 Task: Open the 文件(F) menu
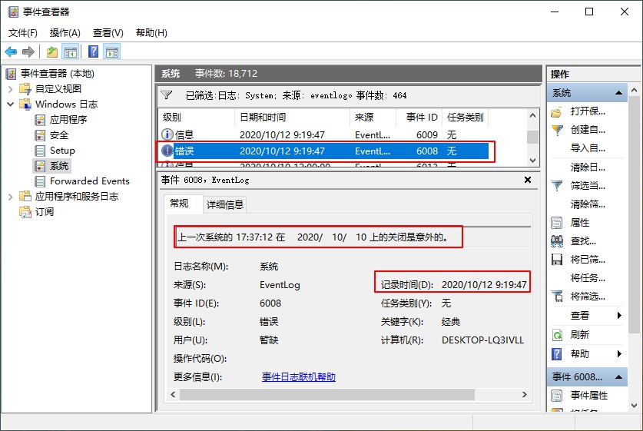coord(23,33)
